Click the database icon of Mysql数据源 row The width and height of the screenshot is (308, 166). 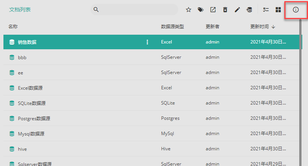tap(12, 134)
